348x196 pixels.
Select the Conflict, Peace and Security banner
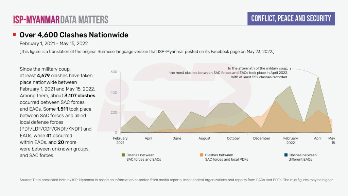[x=291, y=18]
